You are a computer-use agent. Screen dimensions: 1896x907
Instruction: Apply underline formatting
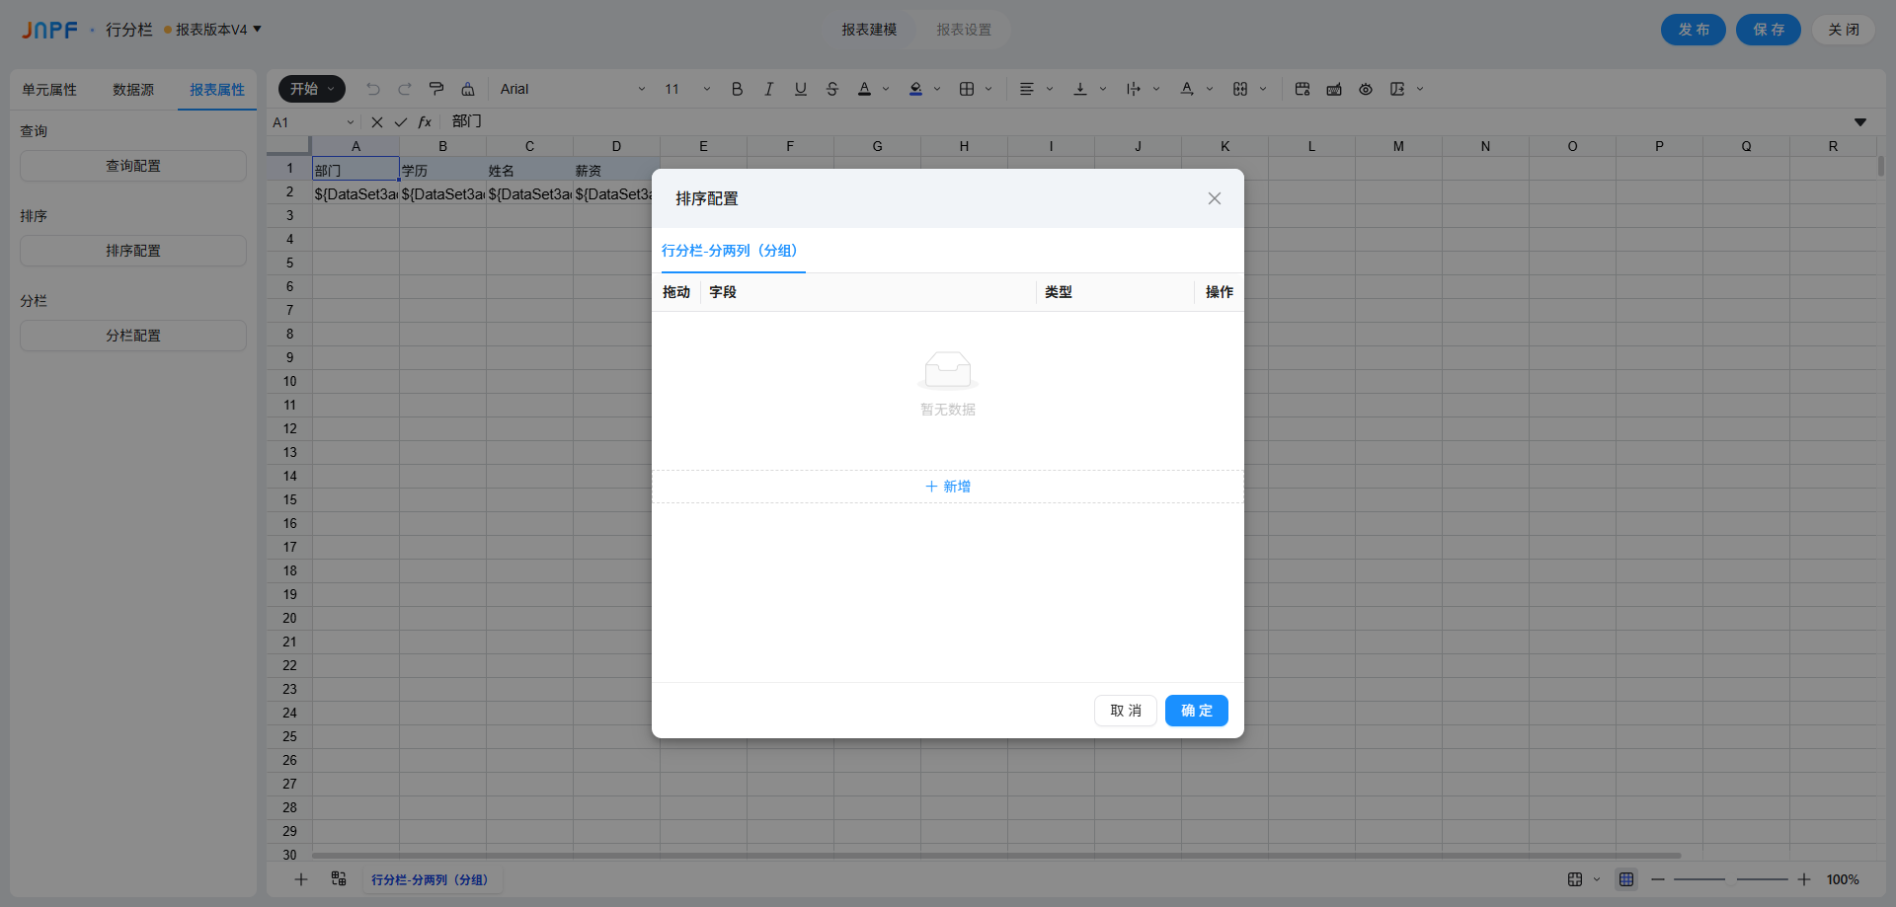[x=800, y=89]
